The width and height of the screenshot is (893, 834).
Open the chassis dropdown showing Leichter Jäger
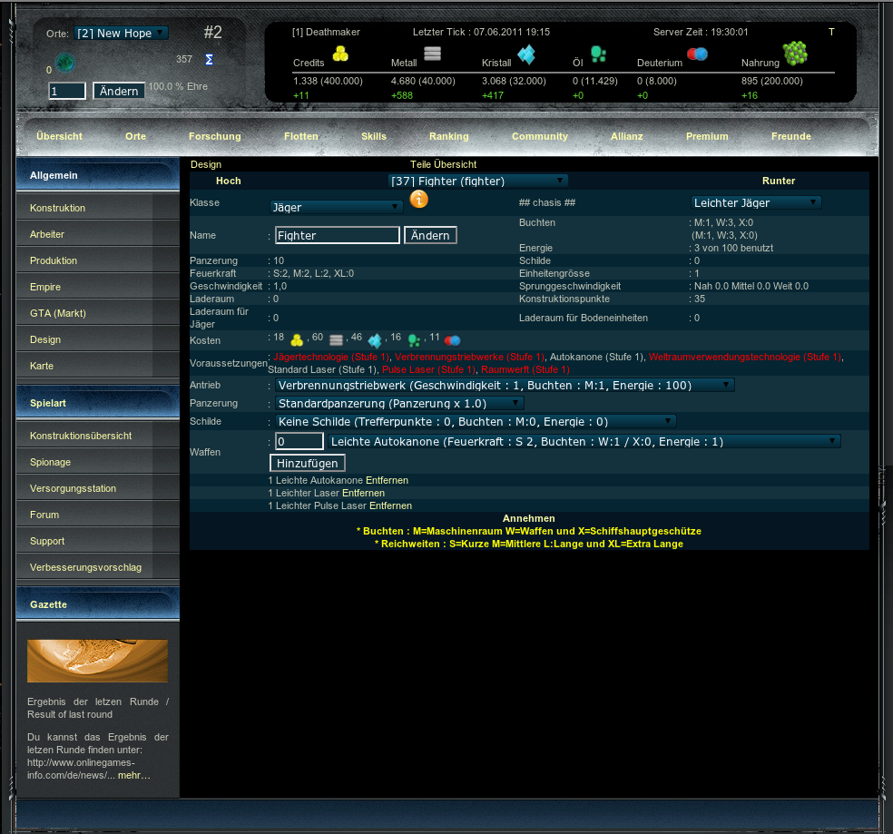(x=756, y=202)
